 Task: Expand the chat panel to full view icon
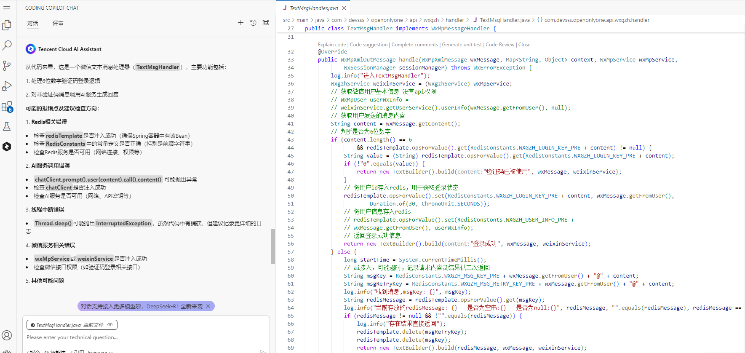266,23
